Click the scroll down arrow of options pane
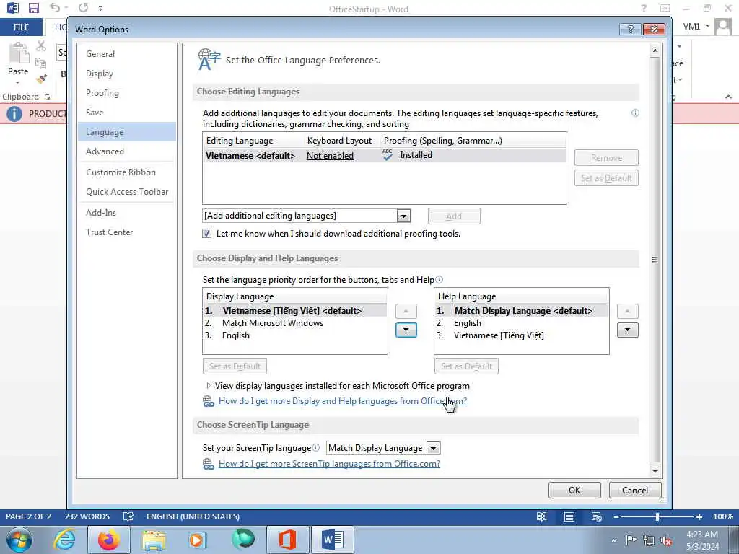Image resolution: width=739 pixels, height=554 pixels. pos(655,470)
